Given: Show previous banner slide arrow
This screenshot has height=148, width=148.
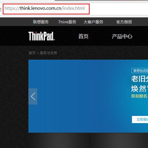Looking at the screenshot, I should [x=33, y=96].
